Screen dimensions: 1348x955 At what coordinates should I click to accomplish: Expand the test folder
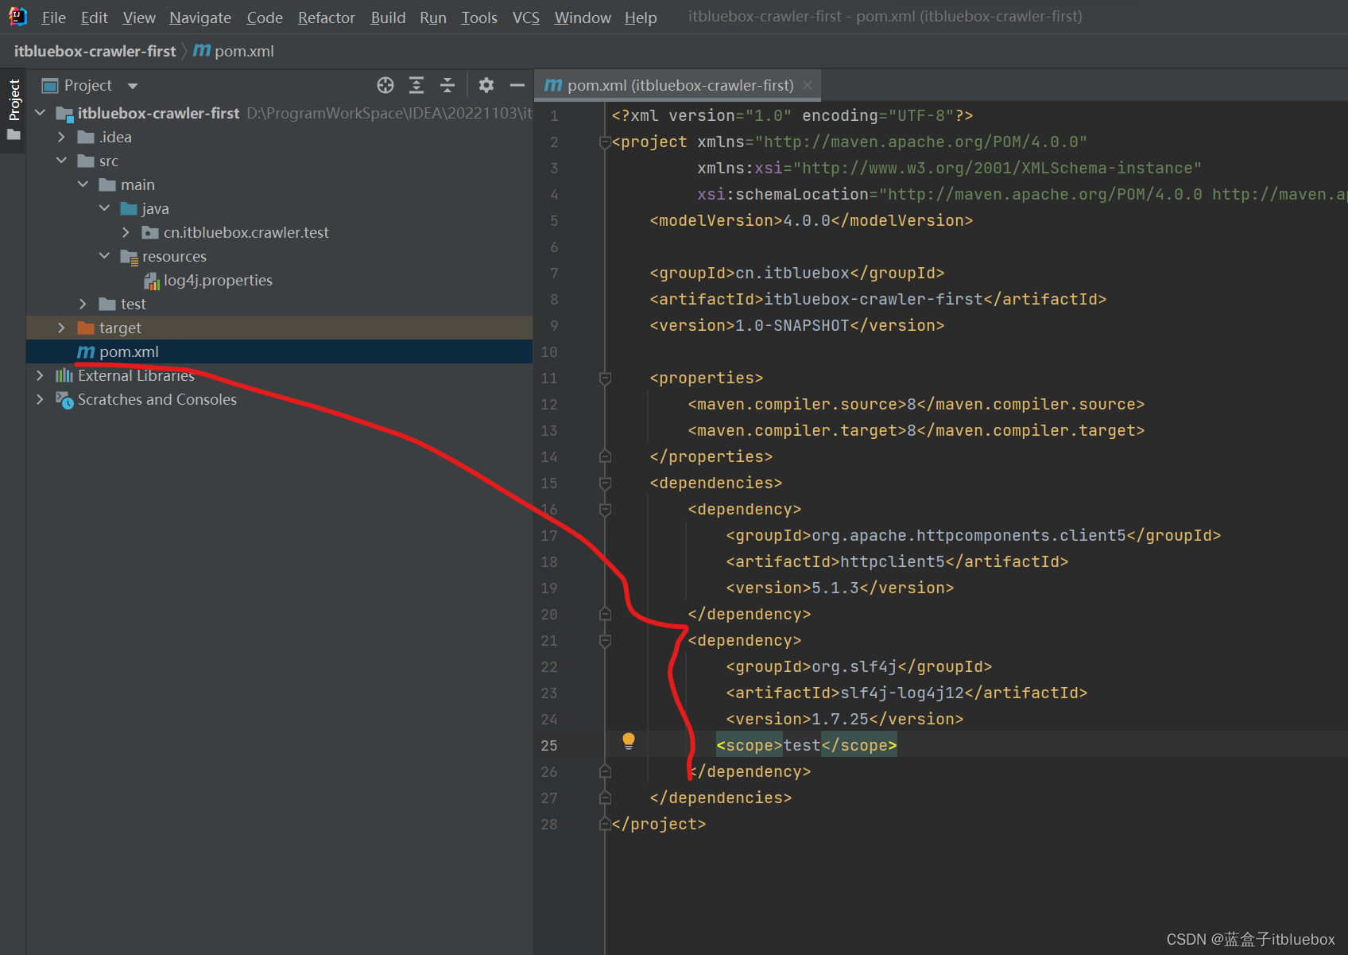83,304
